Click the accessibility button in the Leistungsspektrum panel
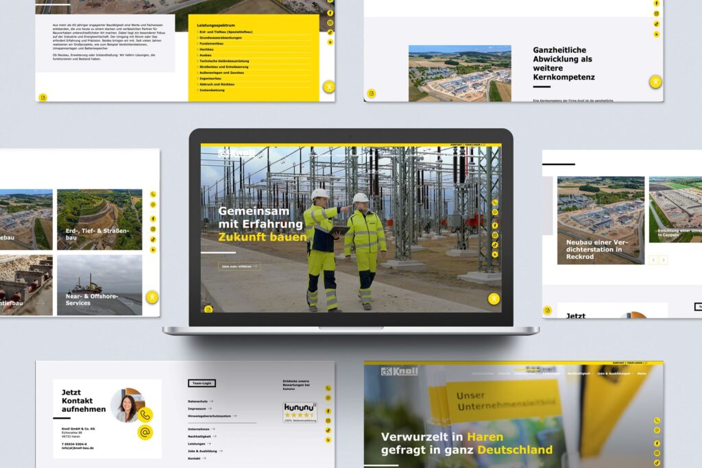 pos(329,86)
